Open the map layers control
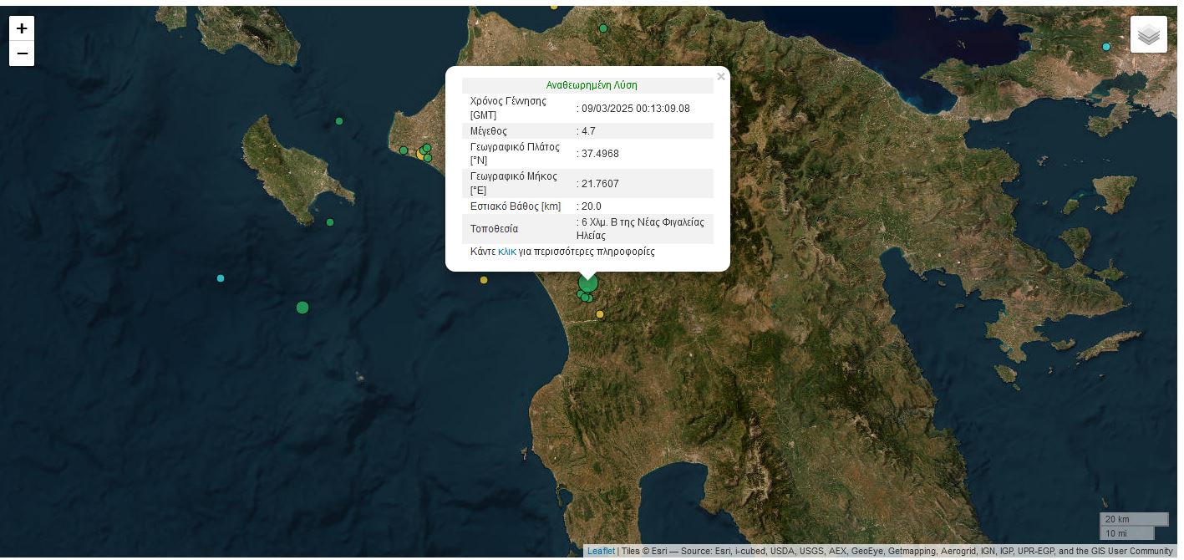Image resolution: width=1184 pixels, height=560 pixels. 1148,34
